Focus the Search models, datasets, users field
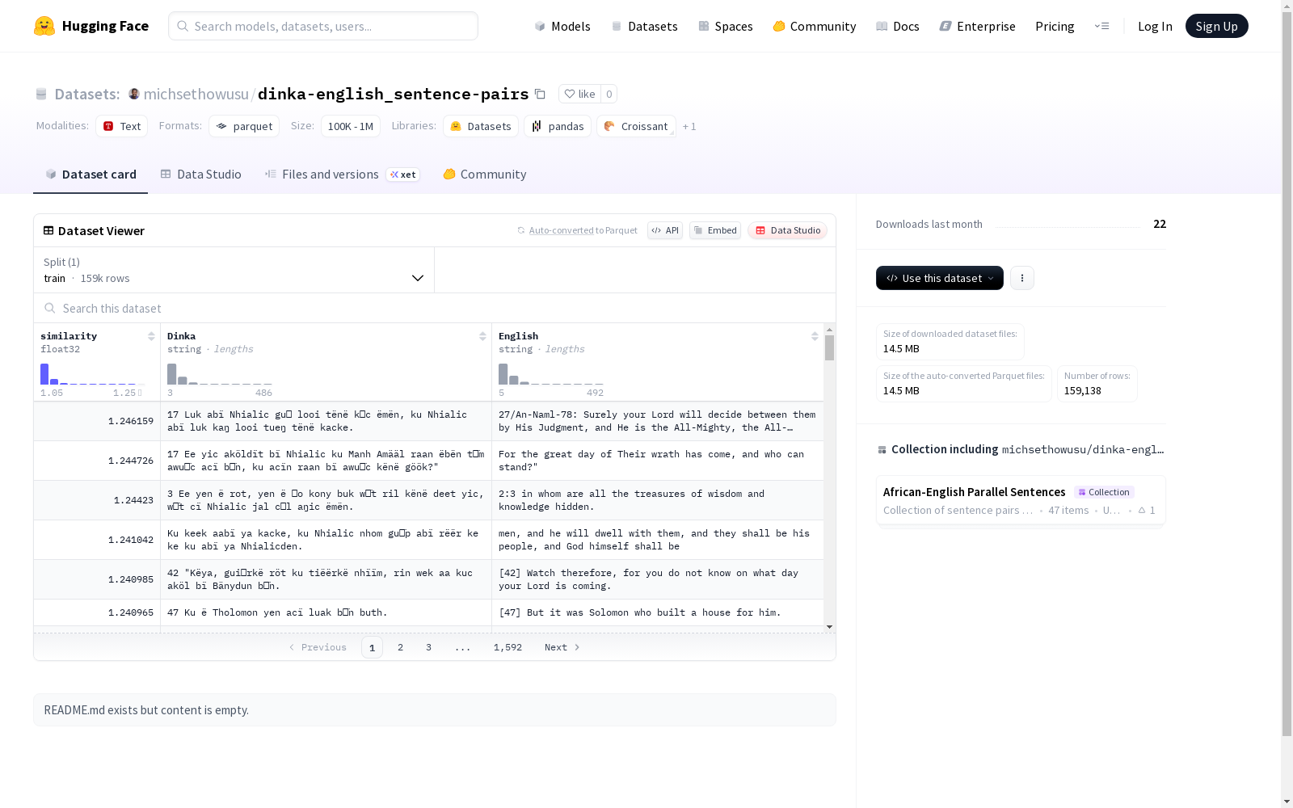 pyautogui.click(x=323, y=26)
